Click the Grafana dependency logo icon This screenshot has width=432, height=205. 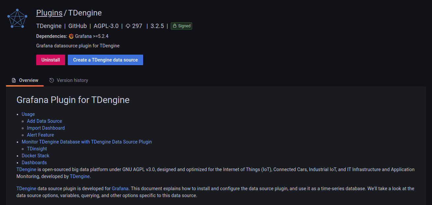[x=71, y=36]
